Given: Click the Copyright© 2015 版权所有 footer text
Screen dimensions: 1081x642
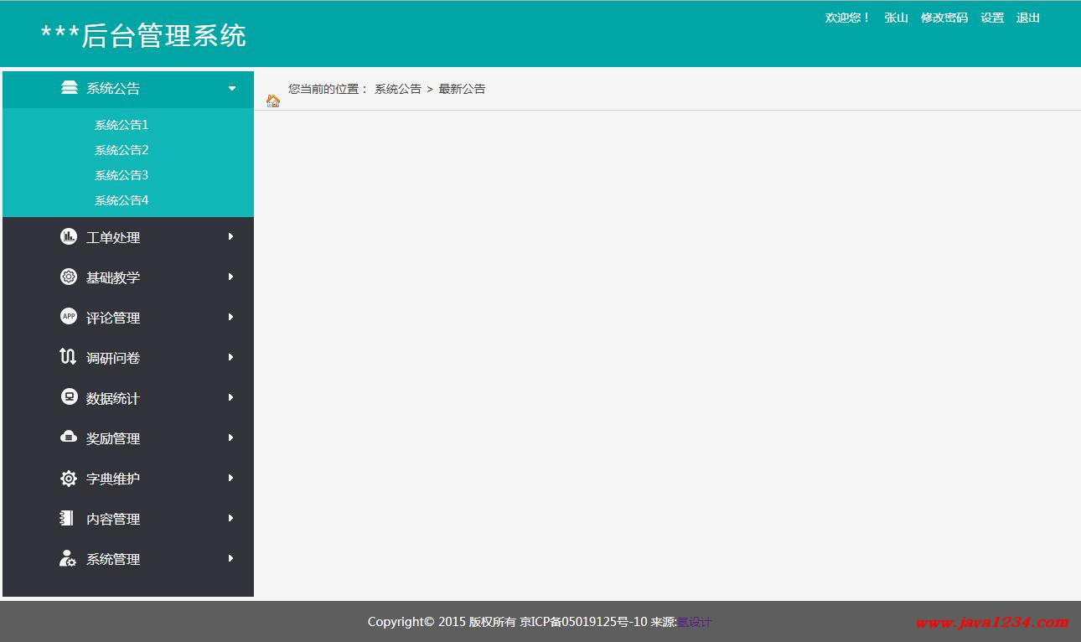Looking at the screenshot, I should (442, 622).
